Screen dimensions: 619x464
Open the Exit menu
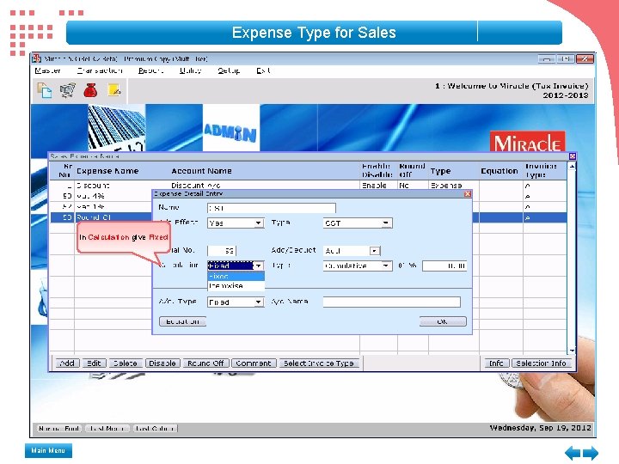tap(263, 70)
